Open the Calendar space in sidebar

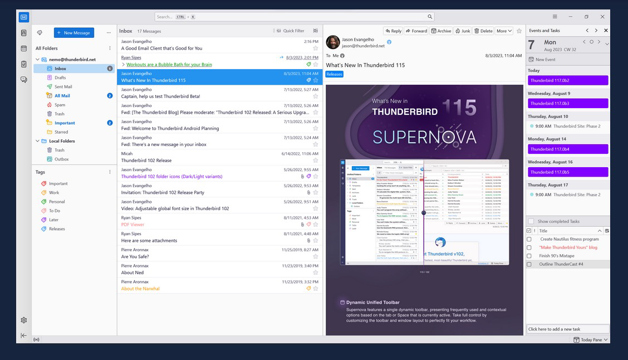point(23,48)
